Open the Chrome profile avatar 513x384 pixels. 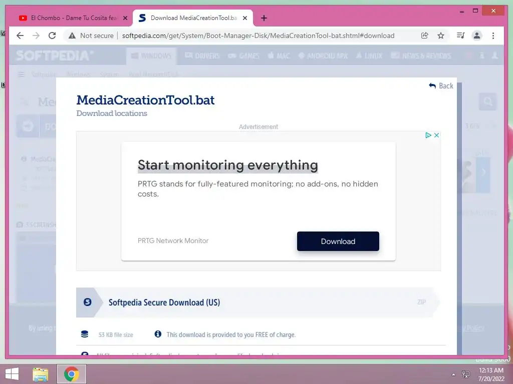coord(477,35)
